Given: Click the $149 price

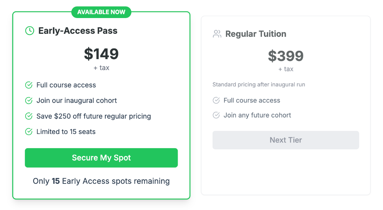Looking at the screenshot, I should 101,54.
